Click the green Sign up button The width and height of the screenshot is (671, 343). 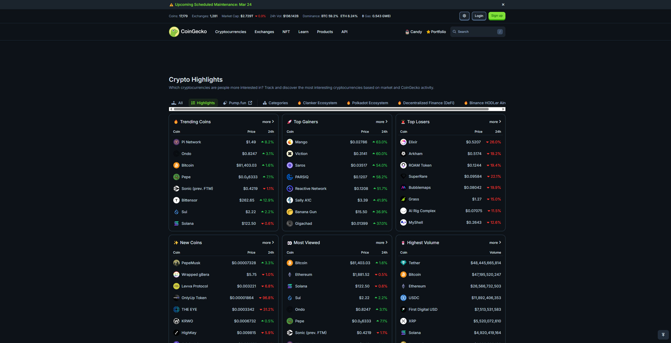click(497, 16)
